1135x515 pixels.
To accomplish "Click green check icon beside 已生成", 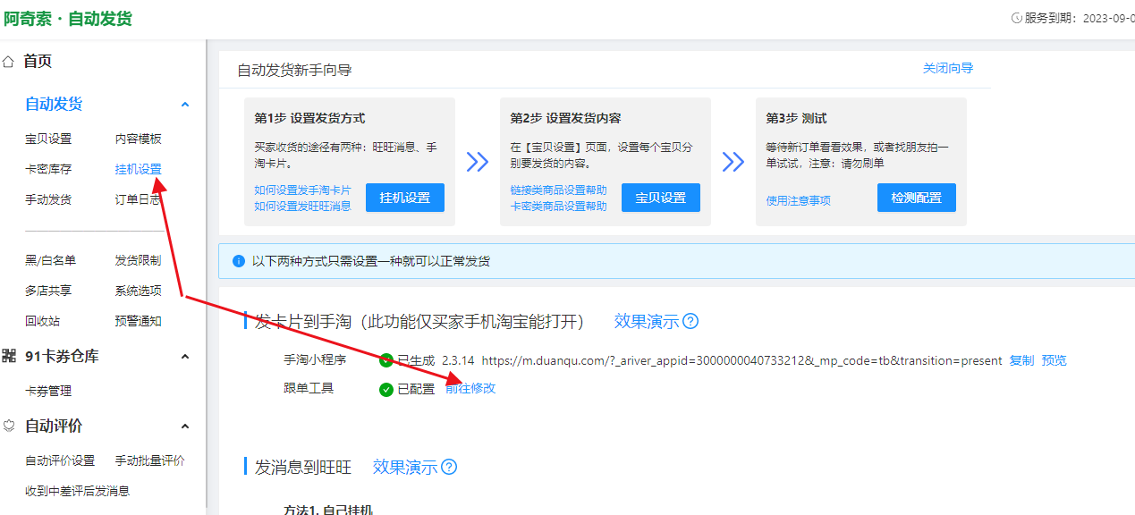I will click(x=386, y=360).
